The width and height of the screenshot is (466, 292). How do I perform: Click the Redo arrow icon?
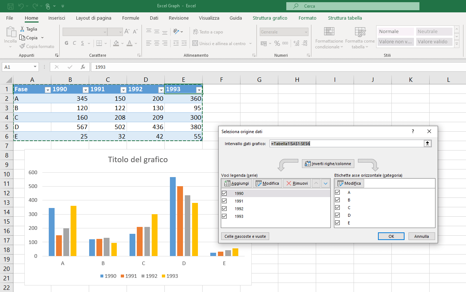coord(35,6)
